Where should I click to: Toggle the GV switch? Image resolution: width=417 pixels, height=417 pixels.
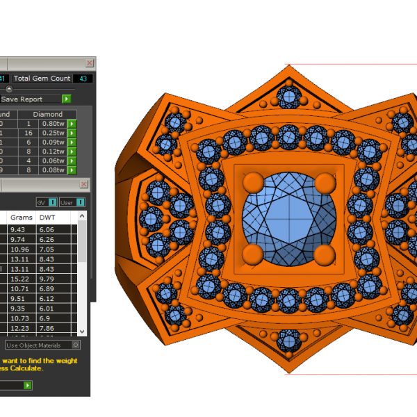(52, 202)
